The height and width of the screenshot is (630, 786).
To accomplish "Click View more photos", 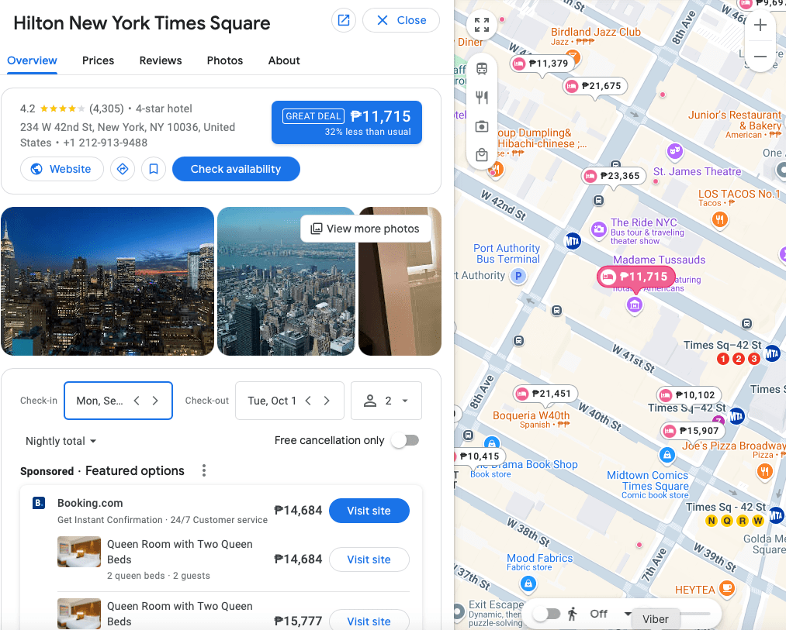I will (x=365, y=229).
